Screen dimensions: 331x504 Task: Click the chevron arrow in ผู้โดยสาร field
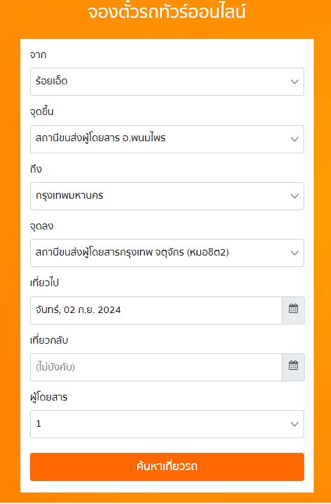point(295,424)
